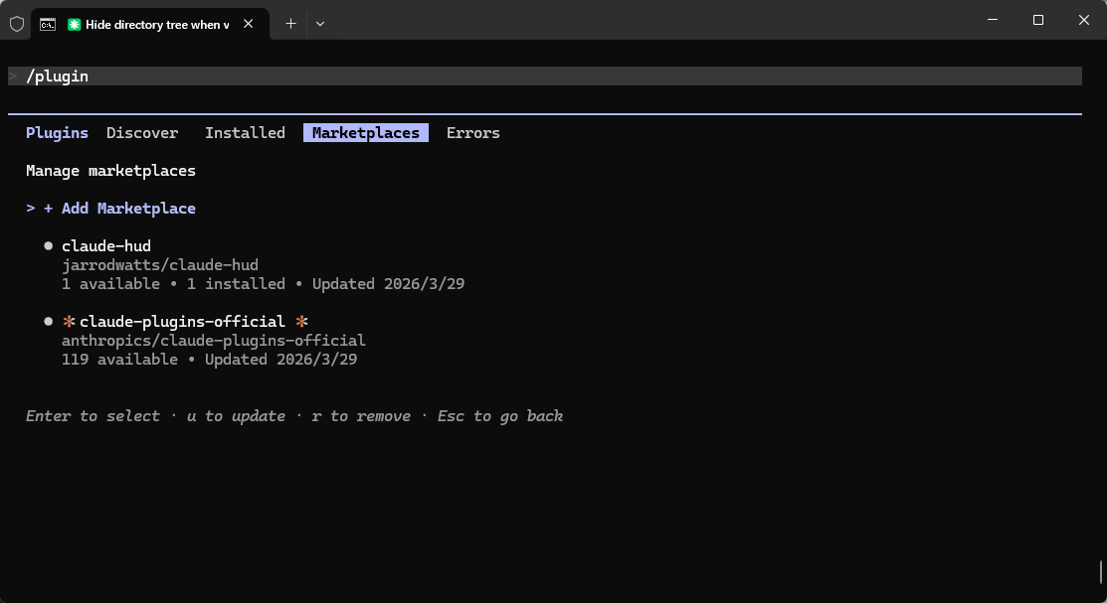Click the green asterisk tab icon

tap(74, 25)
